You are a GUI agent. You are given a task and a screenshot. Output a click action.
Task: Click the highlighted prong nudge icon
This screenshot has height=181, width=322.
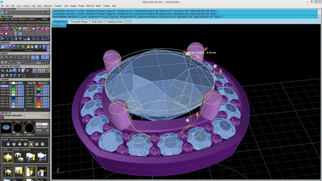point(31,172)
